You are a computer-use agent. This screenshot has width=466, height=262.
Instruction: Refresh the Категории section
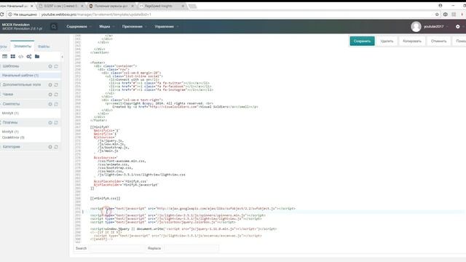[x=56, y=147]
